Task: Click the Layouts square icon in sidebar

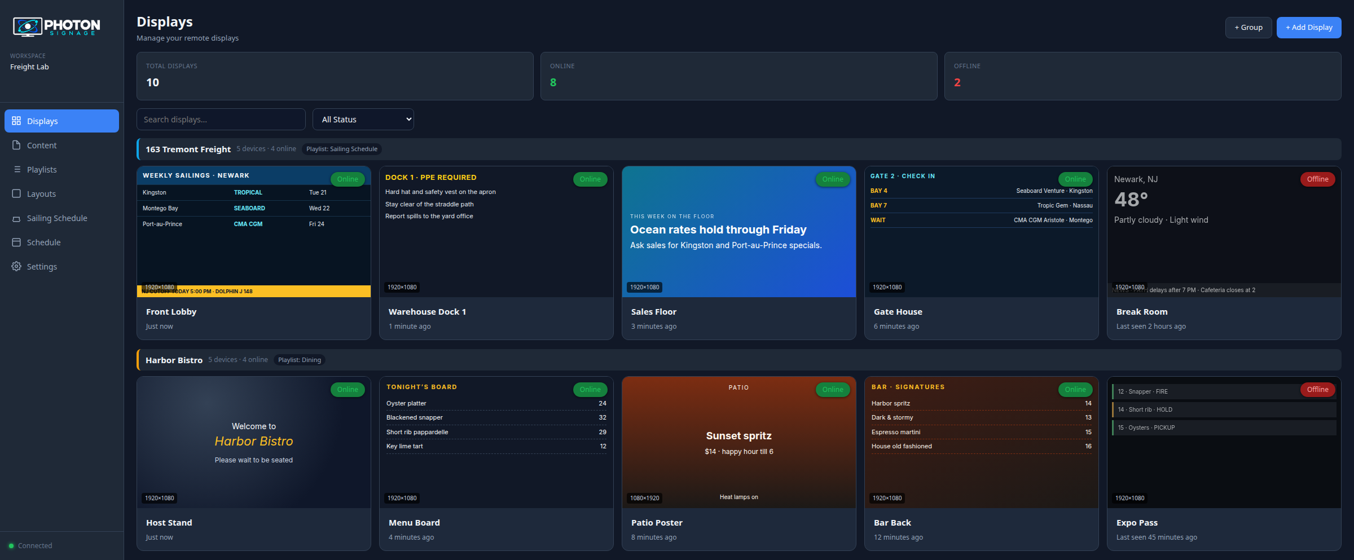Action: coord(16,193)
